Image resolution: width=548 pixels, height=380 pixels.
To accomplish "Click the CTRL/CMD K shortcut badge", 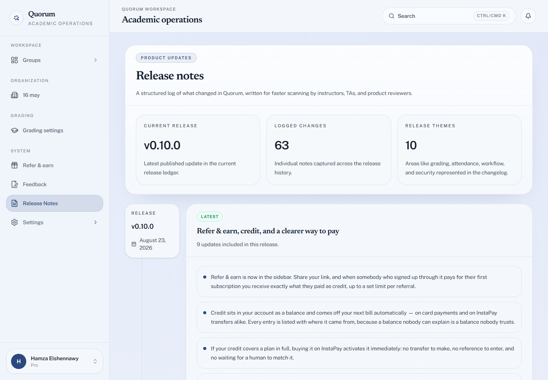I will tap(491, 16).
